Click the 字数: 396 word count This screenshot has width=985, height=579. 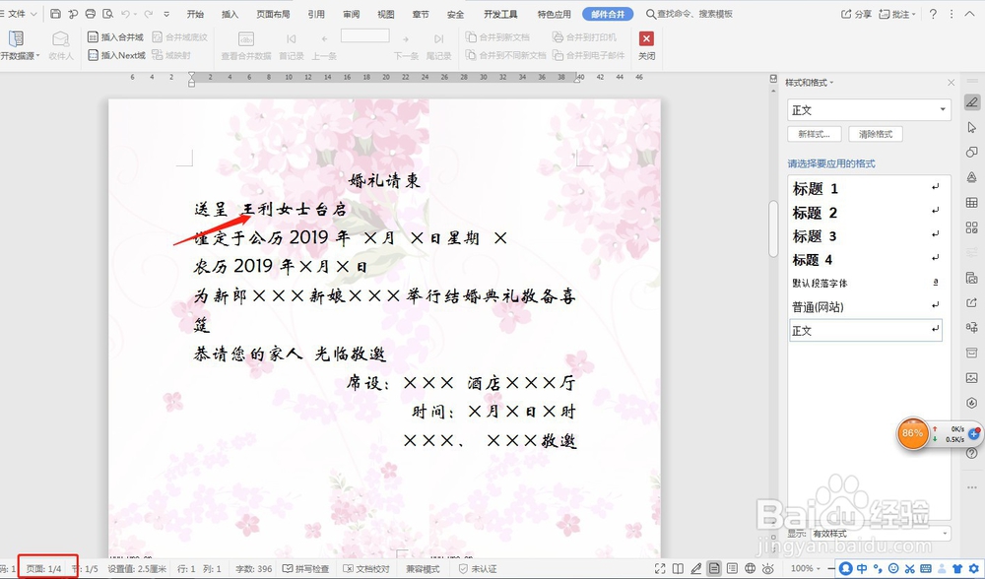coord(254,568)
